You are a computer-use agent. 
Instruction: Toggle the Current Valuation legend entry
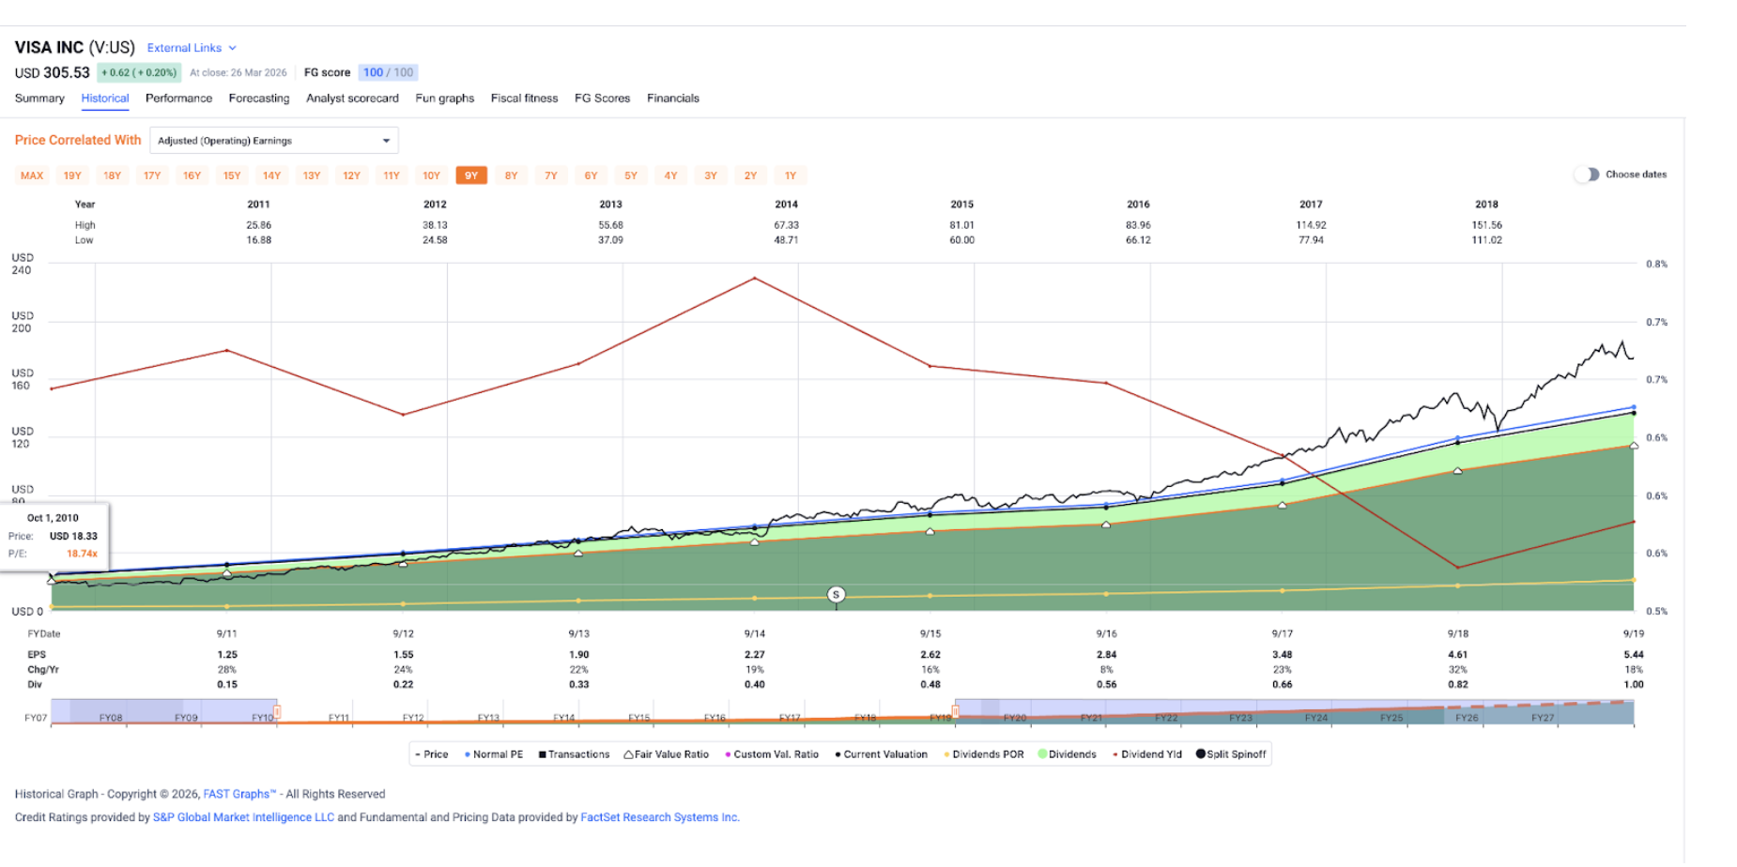pyautogui.click(x=881, y=754)
